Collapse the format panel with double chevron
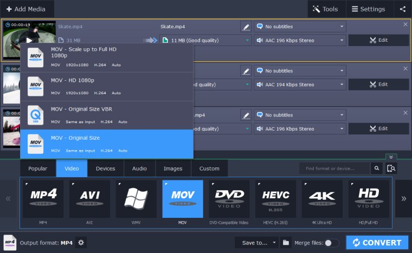 click(x=391, y=157)
